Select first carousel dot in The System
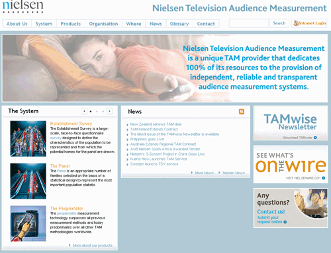The height and width of the screenshot is (253, 331). [91, 111]
